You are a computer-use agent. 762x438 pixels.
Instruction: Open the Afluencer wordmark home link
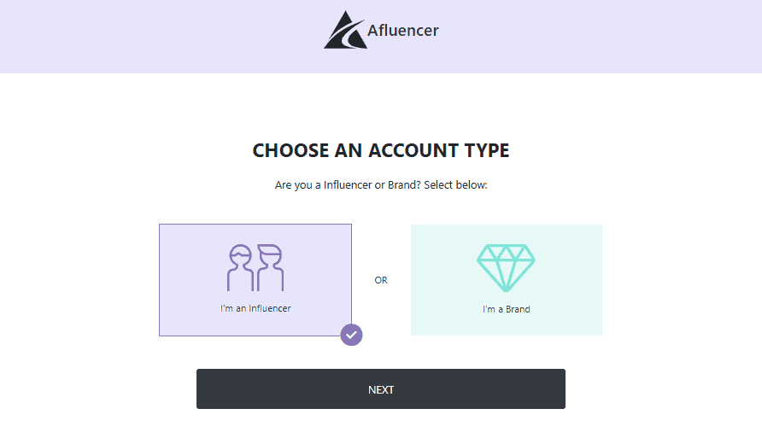pos(402,32)
